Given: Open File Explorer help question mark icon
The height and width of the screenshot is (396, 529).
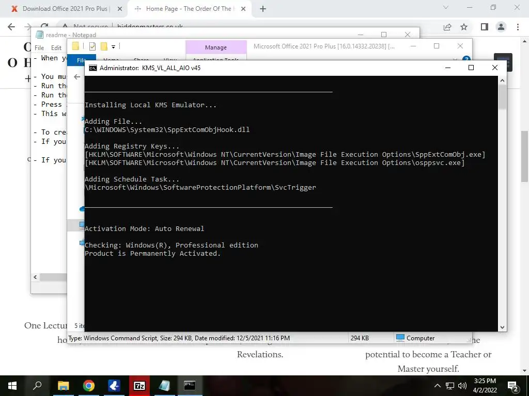Looking at the screenshot, I should pos(466,59).
